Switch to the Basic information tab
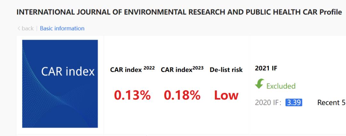This screenshot has height=136, width=346. (62, 28)
